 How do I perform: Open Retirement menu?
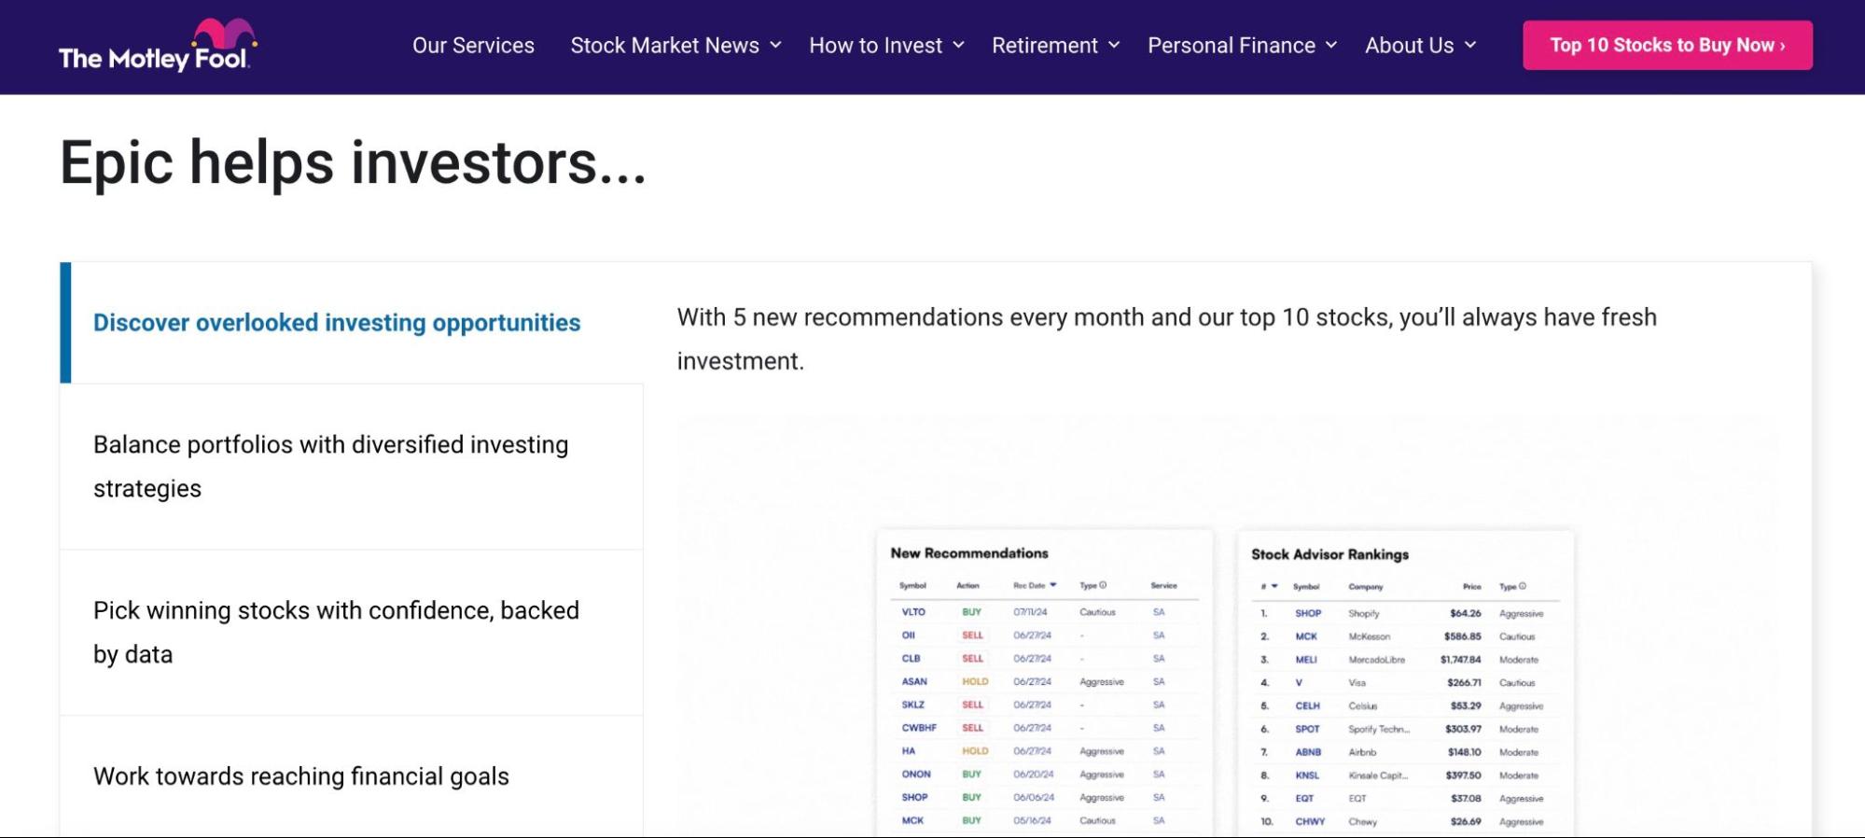click(x=1044, y=45)
